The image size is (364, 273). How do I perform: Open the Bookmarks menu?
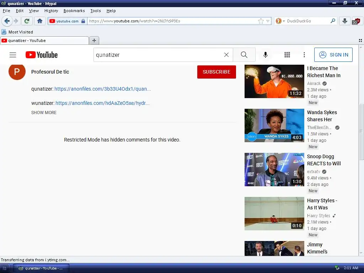coord(74,11)
